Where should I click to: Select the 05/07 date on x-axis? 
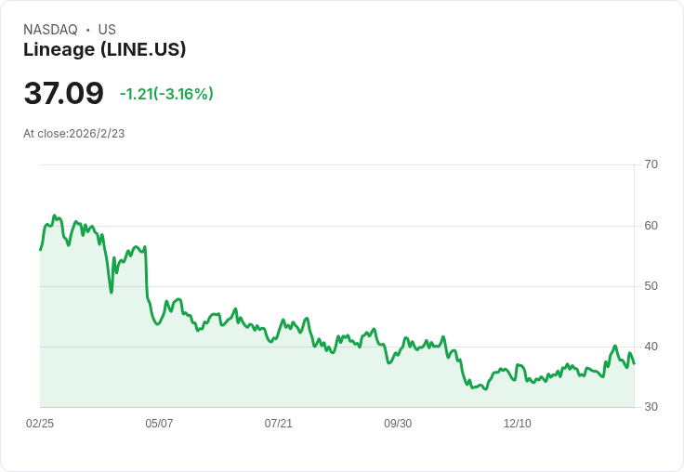pyautogui.click(x=159, y=424)
